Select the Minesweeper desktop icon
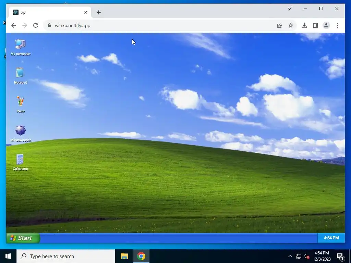The height and width of the screenshot is (263, 351). (20, 133)
